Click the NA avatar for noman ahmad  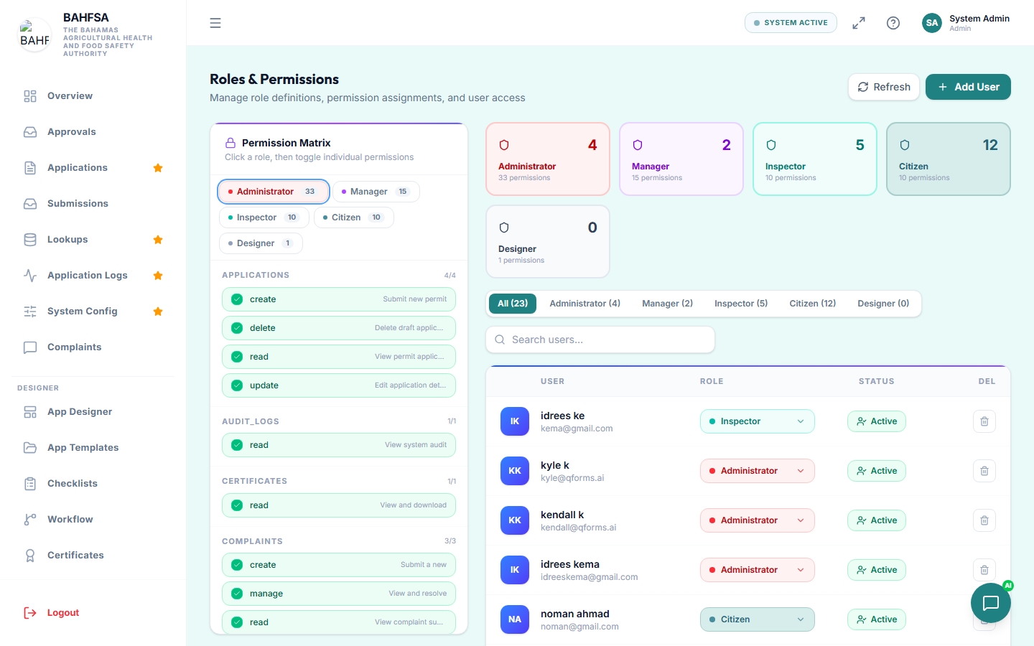click(x=515, y=619)
